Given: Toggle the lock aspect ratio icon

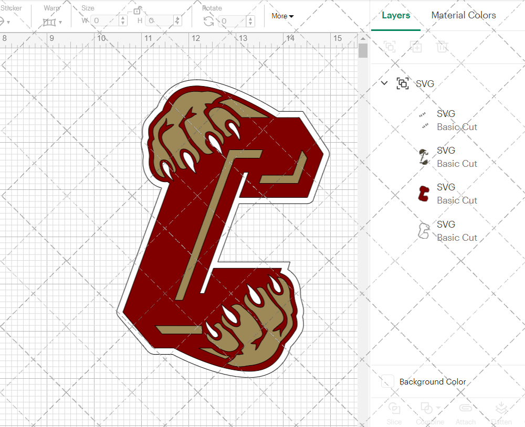Looking at the screenshot, I should [x=137, y=10].
